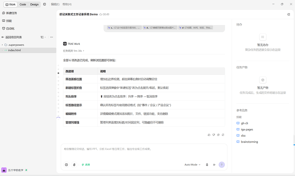Expand the .superpowers folder
Screen dimensions: 295x176
point(2,45)
